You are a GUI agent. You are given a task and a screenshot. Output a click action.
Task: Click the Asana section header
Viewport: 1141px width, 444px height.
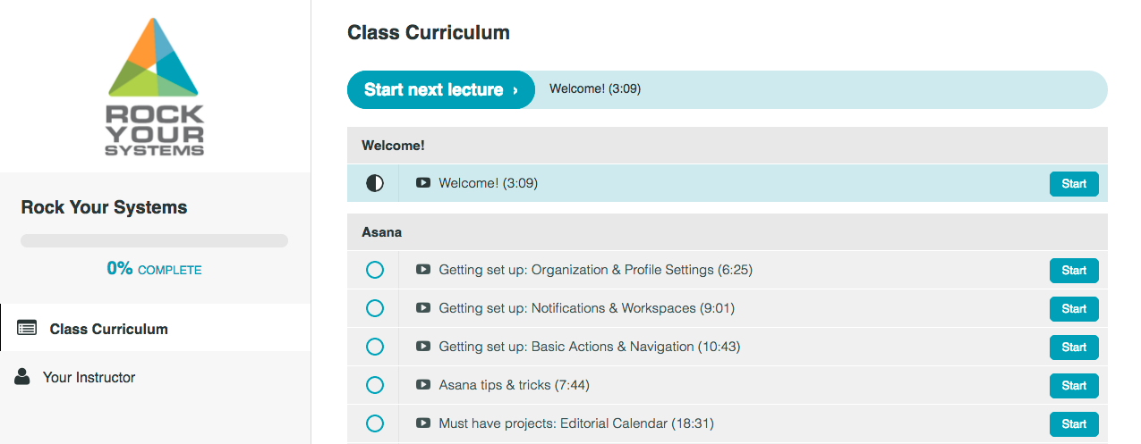[728, 231]
